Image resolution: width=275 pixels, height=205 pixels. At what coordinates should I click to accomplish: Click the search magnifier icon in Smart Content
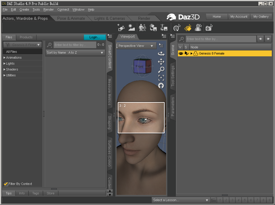click(50, 45)
